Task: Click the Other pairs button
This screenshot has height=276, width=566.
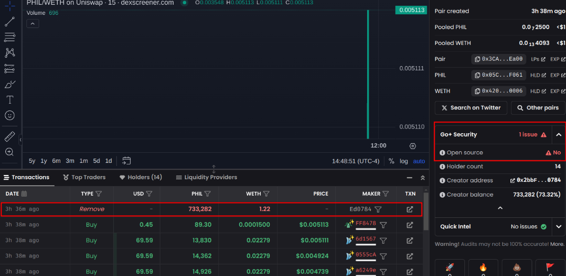Action: point(537,108)
